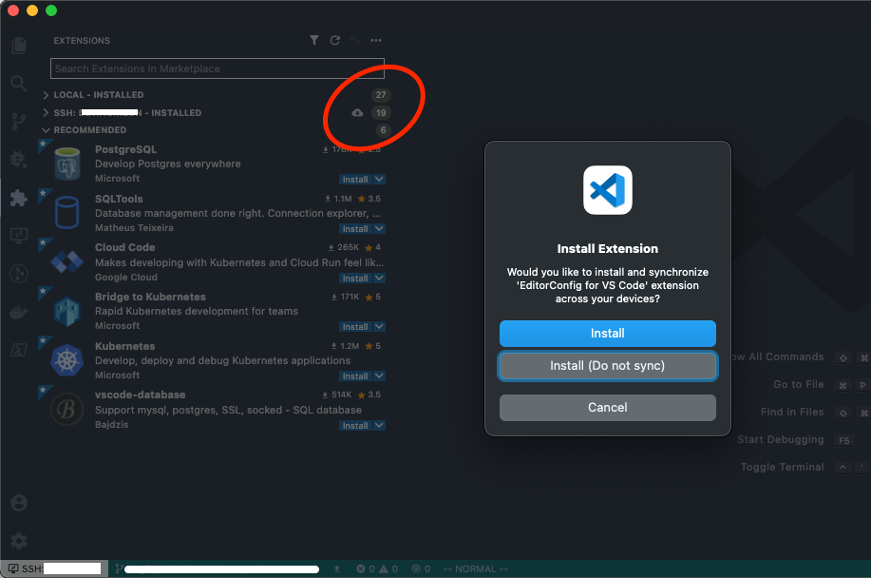The width and height of the screenshot is (871, 578).
Task: Click the 6 count badge for Recommended
Action: click(x=383, y=130)
